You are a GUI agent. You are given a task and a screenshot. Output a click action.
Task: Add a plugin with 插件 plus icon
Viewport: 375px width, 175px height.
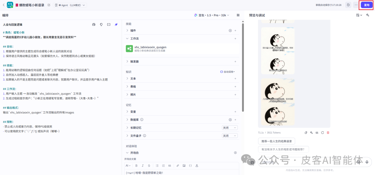tap(235, 30)
